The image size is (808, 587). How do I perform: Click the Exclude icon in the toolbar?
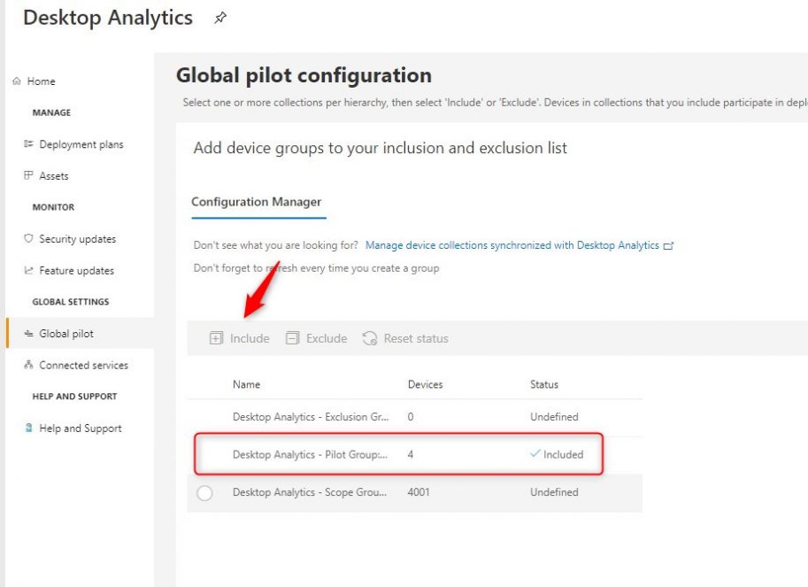click(292, 337)
